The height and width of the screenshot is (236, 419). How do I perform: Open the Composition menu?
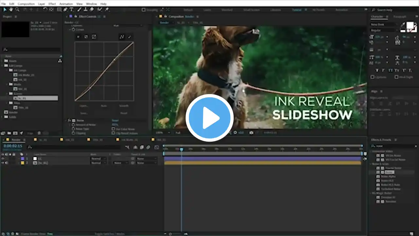[26, 4]
